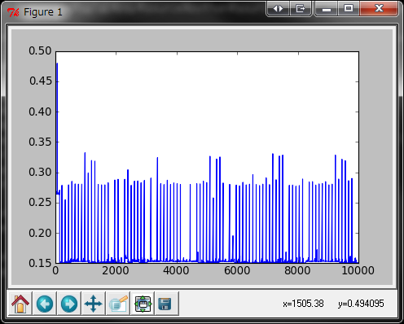
Task: Click the 0.50 y-axis label
Action: 40,50
